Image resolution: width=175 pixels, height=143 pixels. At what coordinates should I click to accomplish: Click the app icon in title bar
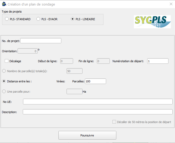tap(4, 4)
